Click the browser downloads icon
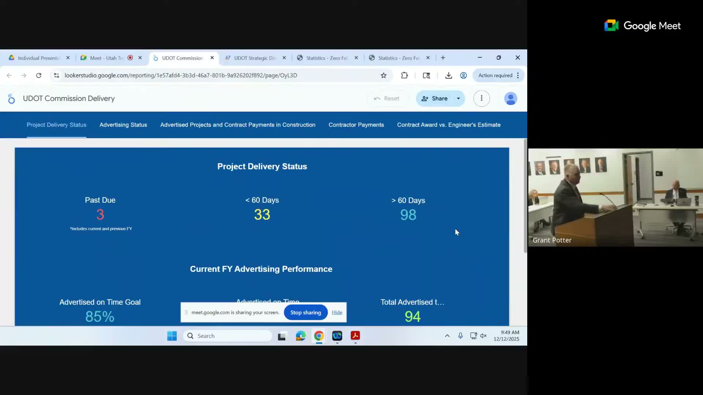703x395 pixels. pyautogui.click(x=448, y=75)
